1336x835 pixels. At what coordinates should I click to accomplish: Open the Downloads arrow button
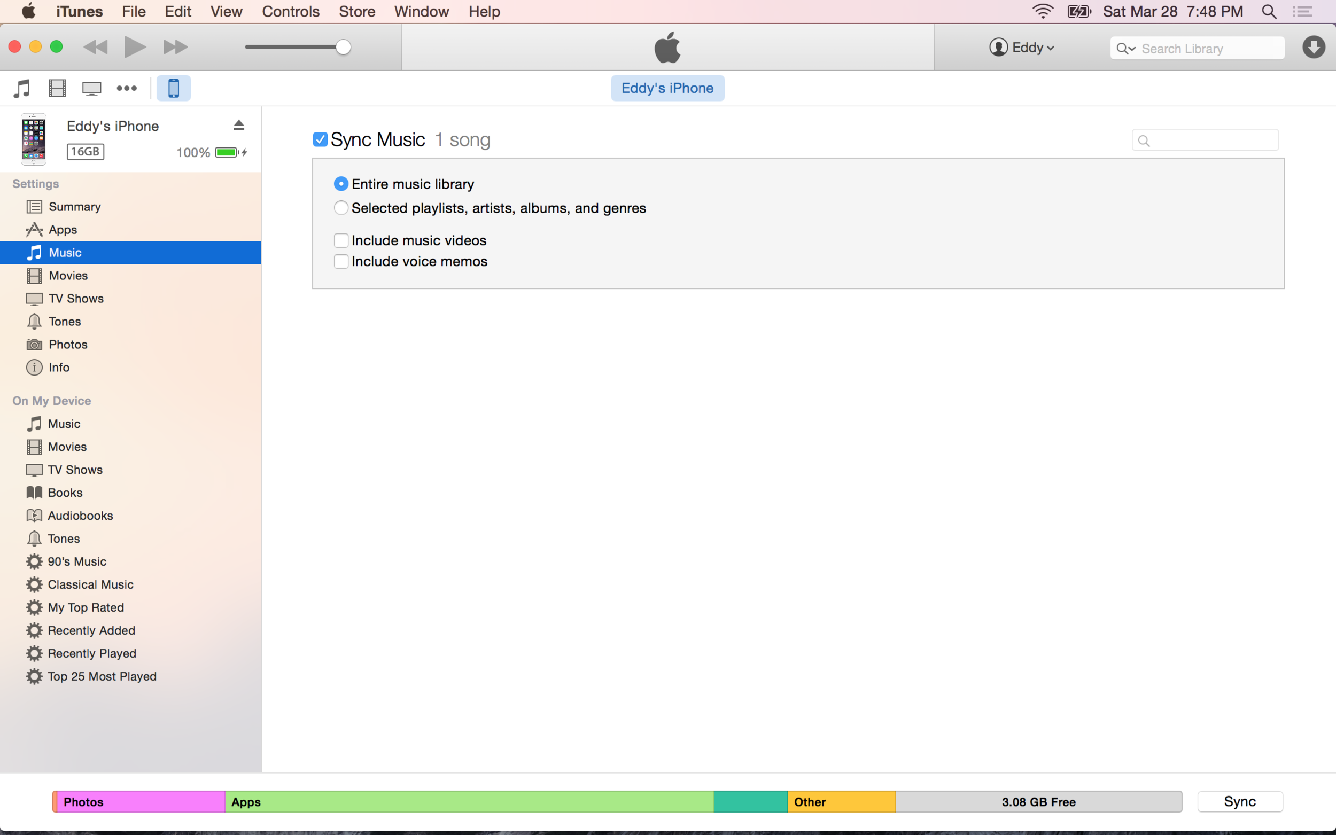[x=1314, y=48]
